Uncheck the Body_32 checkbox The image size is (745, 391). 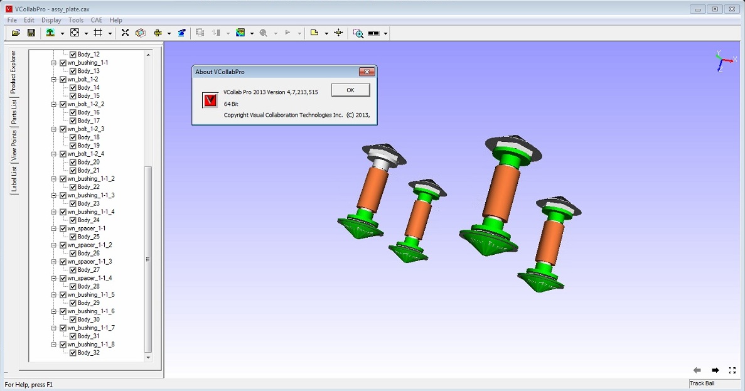[73, 353]
